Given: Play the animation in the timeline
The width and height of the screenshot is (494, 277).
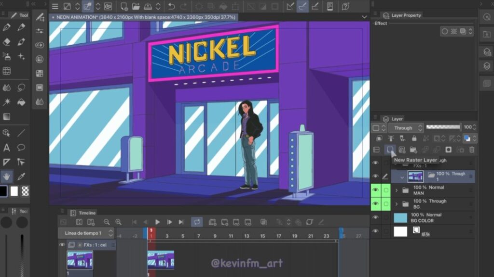Looking at the screenshot, I should pyautogui.click(x=157, y=222).
